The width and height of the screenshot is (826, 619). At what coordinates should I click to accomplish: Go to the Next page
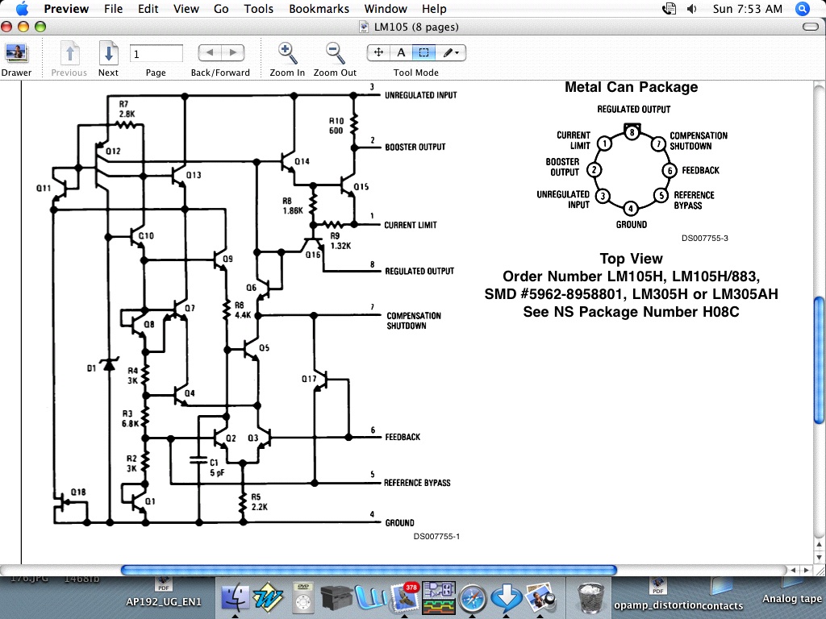(x=108, y=59)
